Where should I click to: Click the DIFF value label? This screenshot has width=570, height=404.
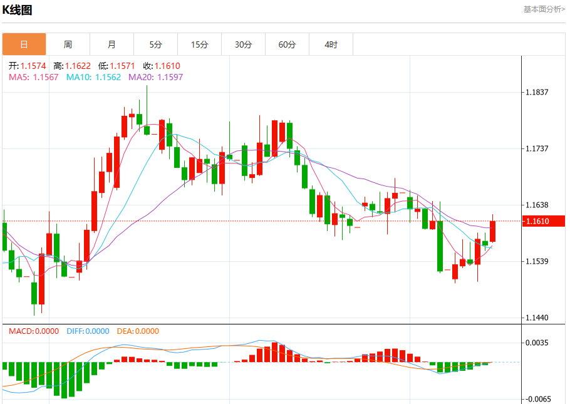[88, 331]
